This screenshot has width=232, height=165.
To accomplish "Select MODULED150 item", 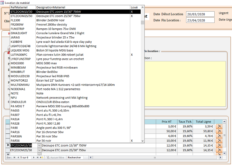I will click(75, 76).
